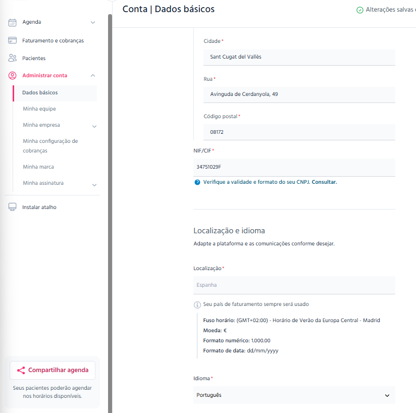The height and width of the screenshot is (413, 416).
Task: Expand the Minha assinatura submenu
Action: [x=94, y=185]
